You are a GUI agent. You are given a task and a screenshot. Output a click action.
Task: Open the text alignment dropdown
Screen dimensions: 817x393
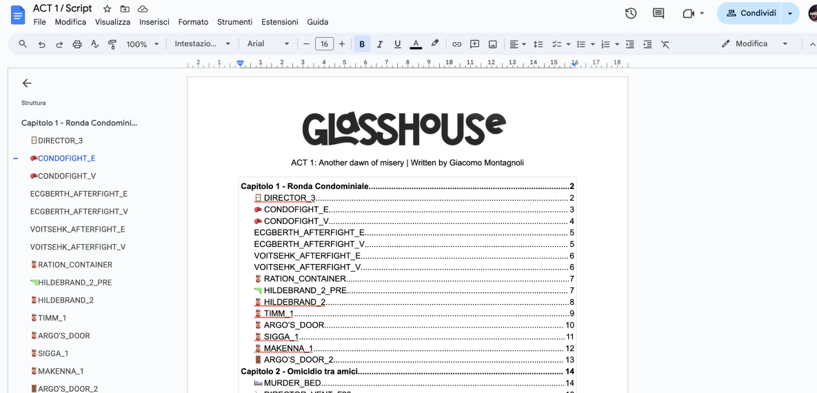click(x=517, y=44)
